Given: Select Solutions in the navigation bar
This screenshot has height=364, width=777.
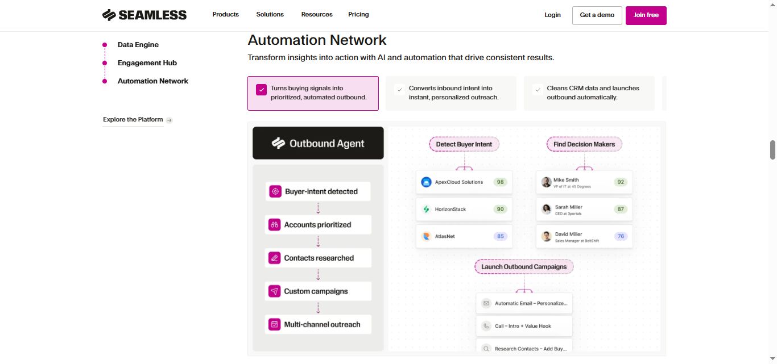Looking at the screenshot, I should coord(270,14).
